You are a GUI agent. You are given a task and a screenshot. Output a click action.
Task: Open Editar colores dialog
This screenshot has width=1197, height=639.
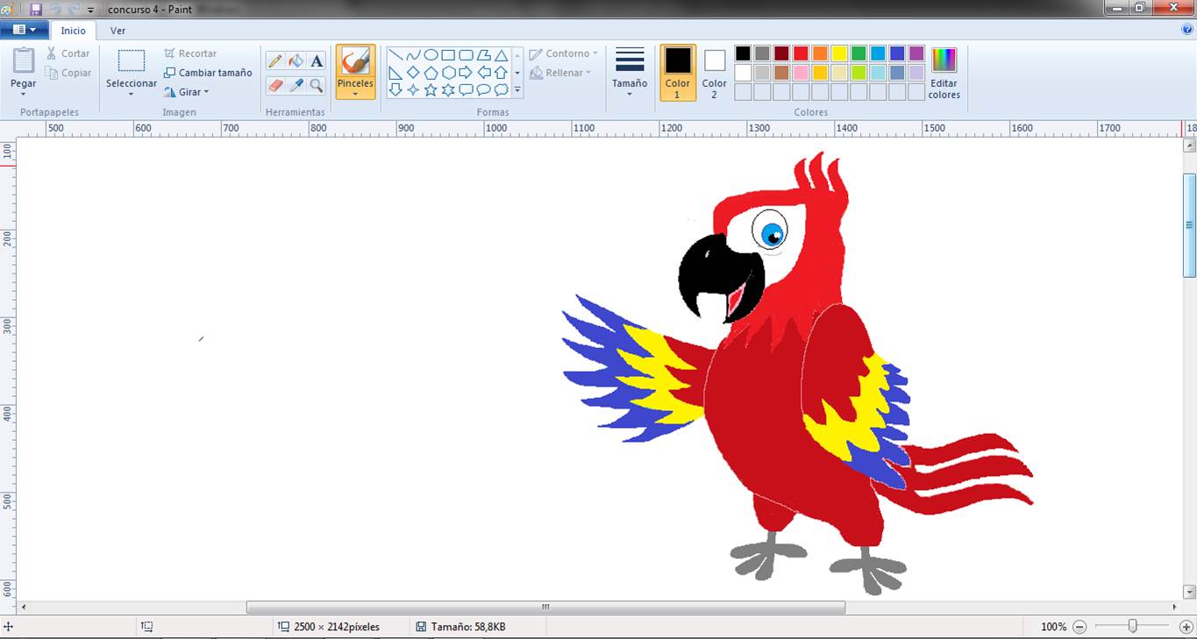click(944, 73)
